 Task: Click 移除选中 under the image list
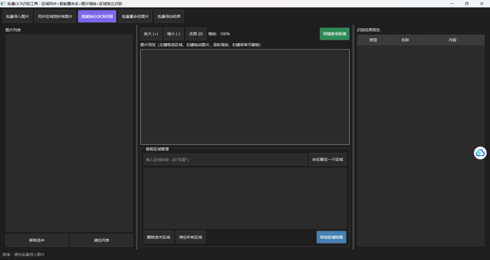pos(37,240)
